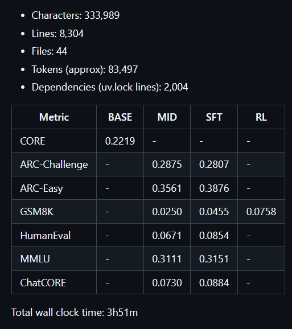This screenshot has height=329, width=292.
Task: Select the GSM8K row label
Action: (36, 212)
